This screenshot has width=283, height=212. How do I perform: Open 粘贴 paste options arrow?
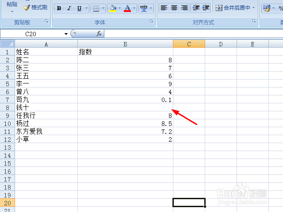12,12
